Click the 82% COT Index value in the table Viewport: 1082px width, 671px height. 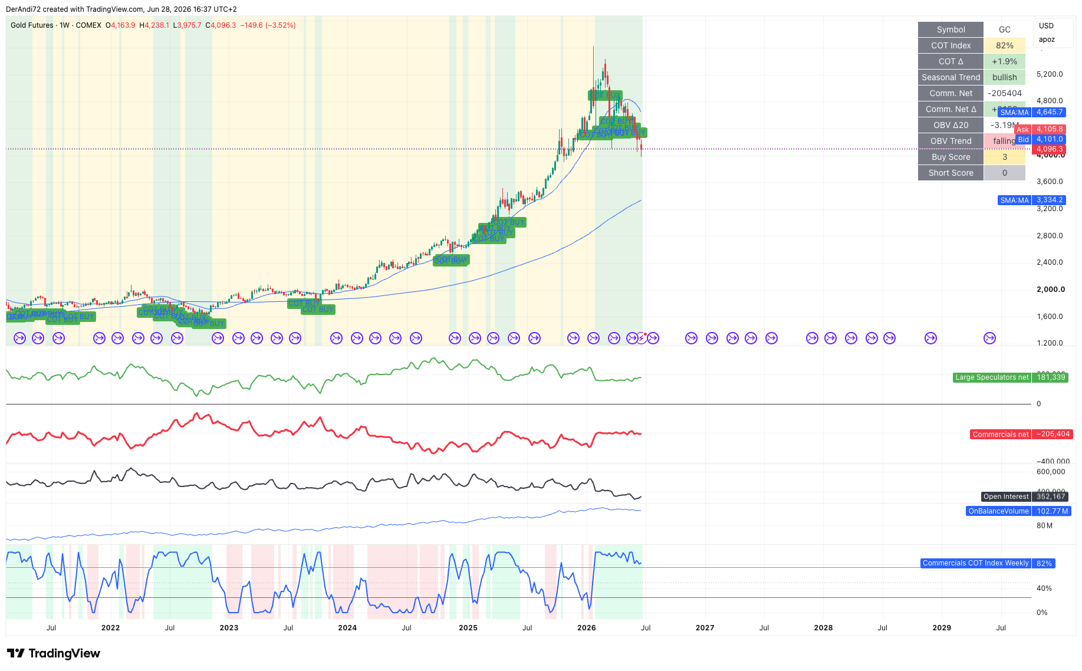1005,45
